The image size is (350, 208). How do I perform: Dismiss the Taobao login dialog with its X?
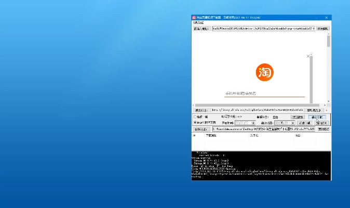[308, 56]
